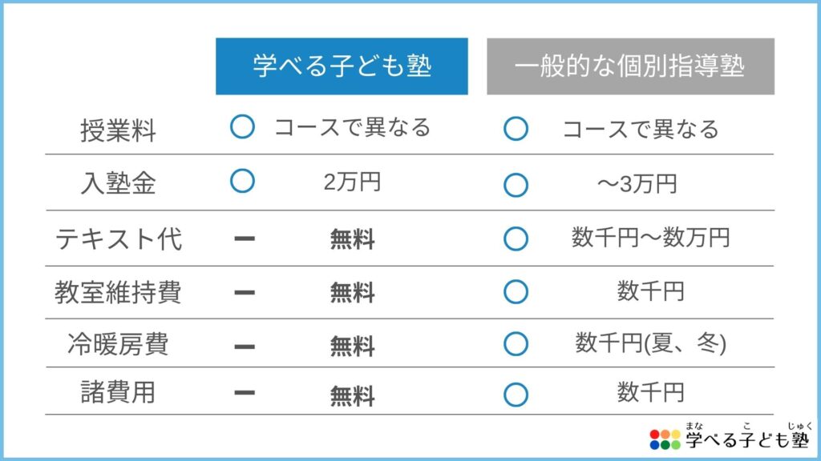Click the circle icon in 冷暖房費 row, right column
This screenshot has width=821, height=461.
(x=516, y=344)
